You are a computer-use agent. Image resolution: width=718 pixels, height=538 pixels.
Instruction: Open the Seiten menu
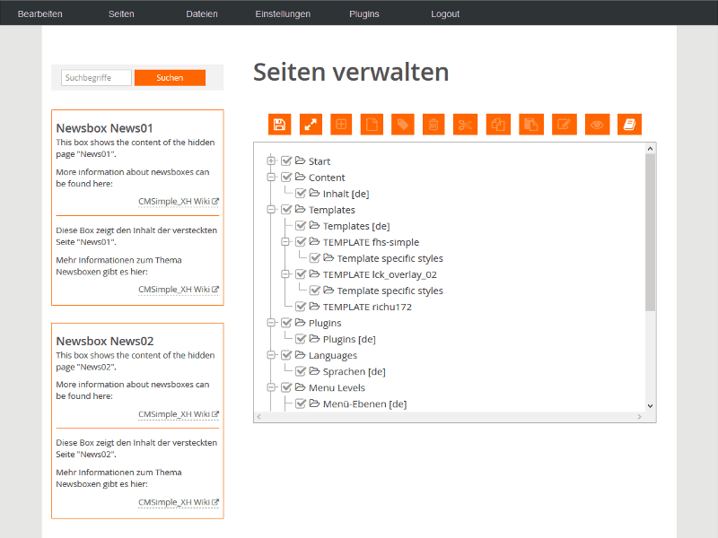(x=121, y=14)
